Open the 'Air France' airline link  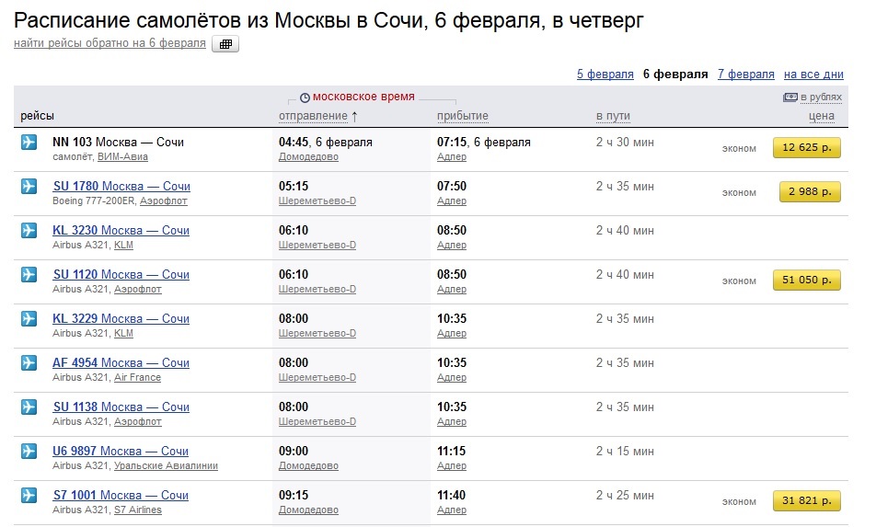[x=137, y=378]
